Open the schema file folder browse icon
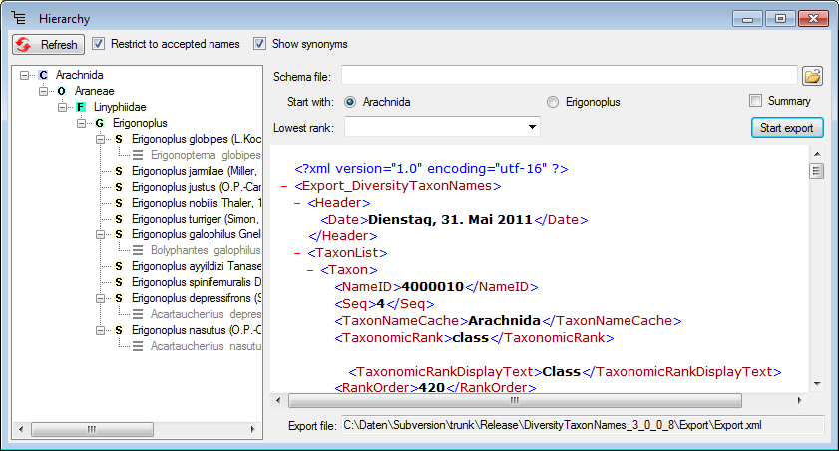 812,76
